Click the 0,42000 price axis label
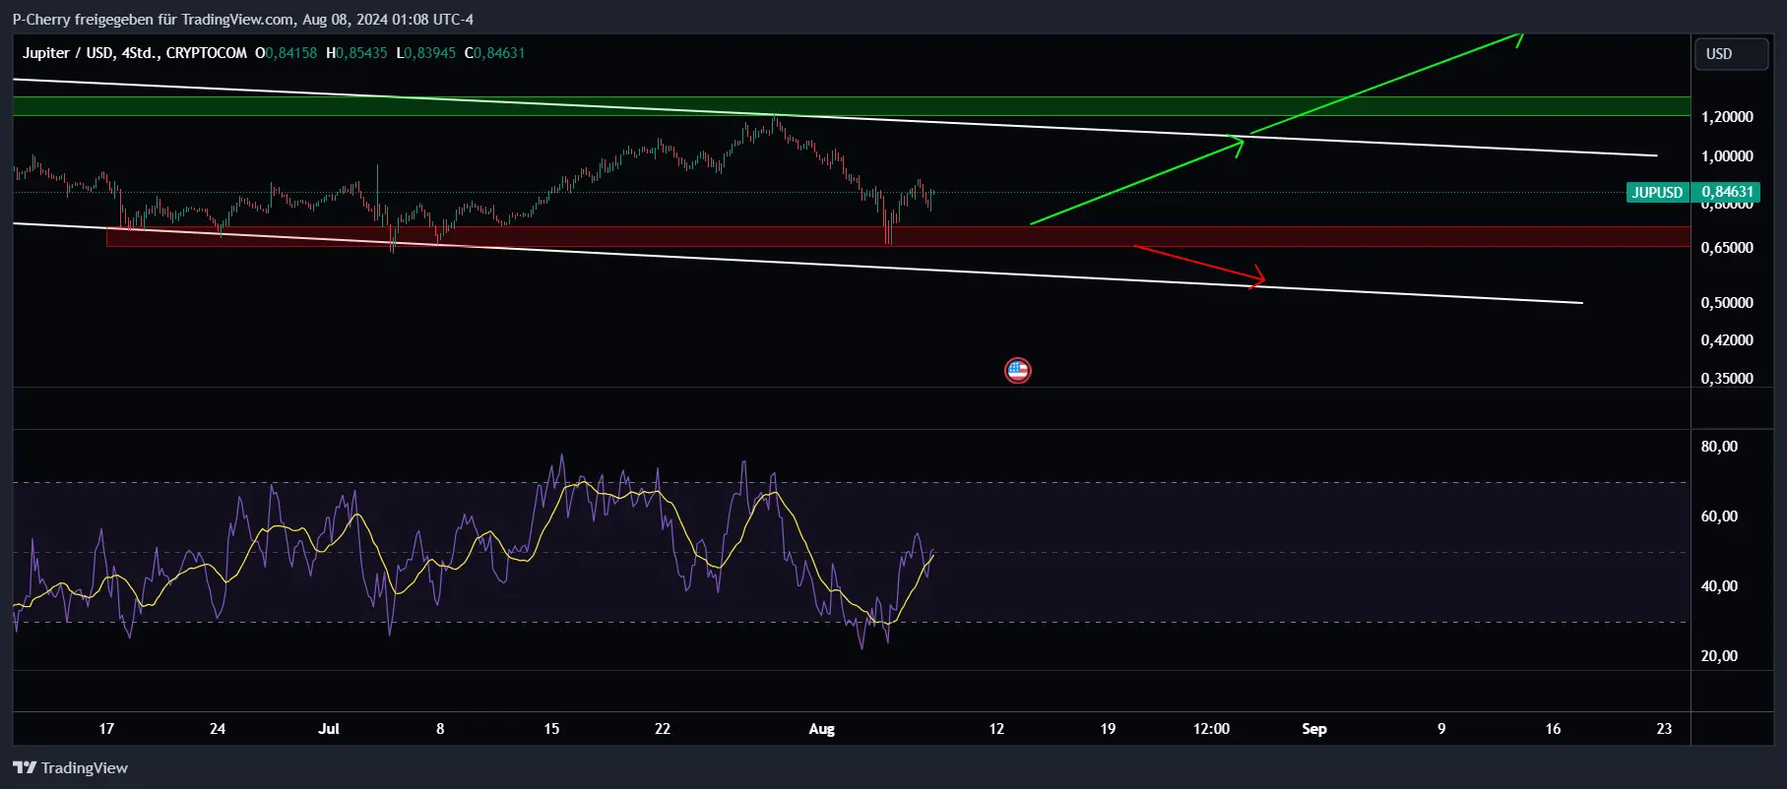This screenshot has width=1787, height=789. pyautogui.click(x=1727, y=340)
